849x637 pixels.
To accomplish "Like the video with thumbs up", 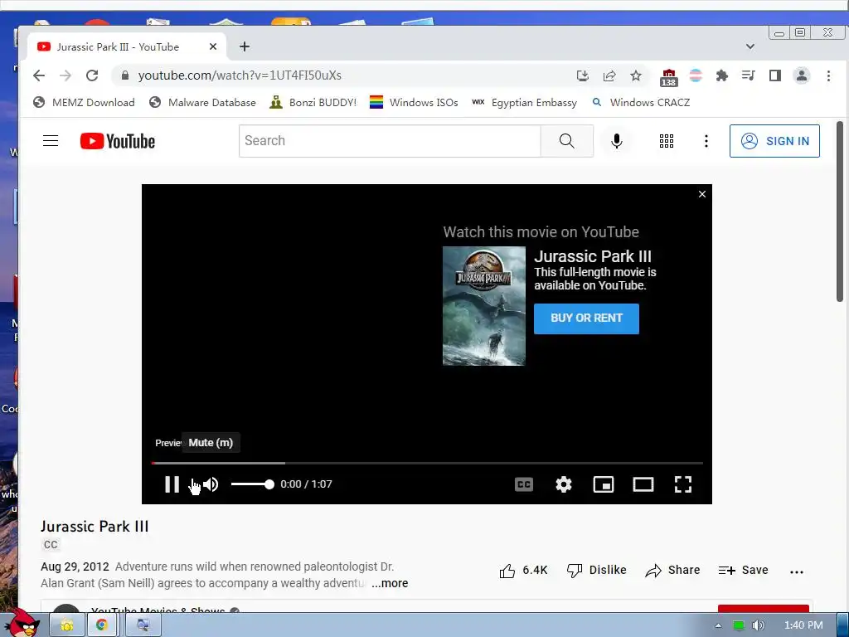I will (x=523, y=571).
